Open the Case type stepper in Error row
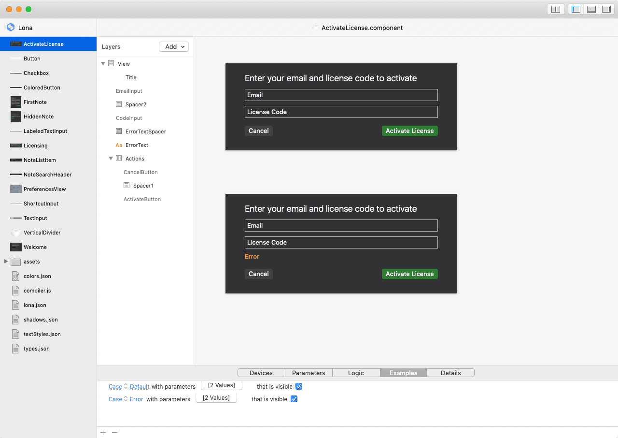 pyautogui.click(x=126, y=399)
